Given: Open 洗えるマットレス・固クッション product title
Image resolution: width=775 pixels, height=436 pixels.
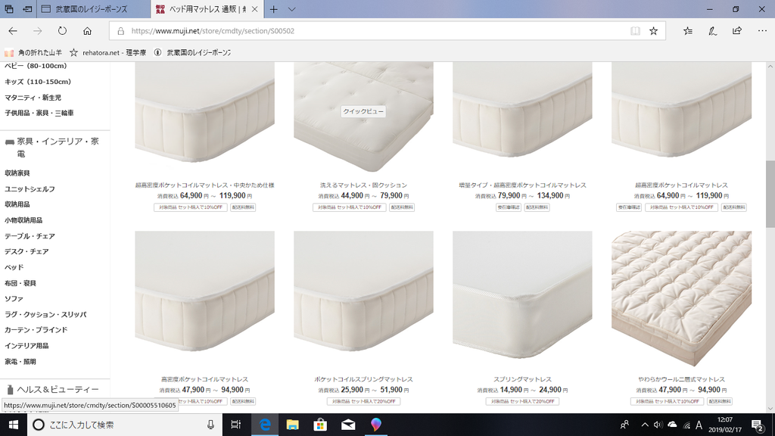Looking at the screenshot, I should pyautogui.click(x=363, y=185).
